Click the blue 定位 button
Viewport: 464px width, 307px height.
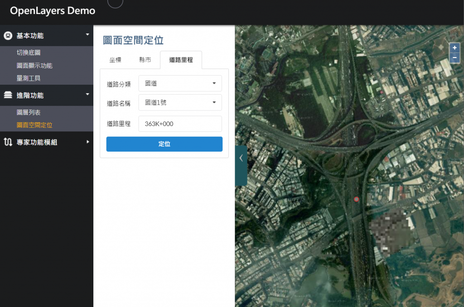click(164, 144)
